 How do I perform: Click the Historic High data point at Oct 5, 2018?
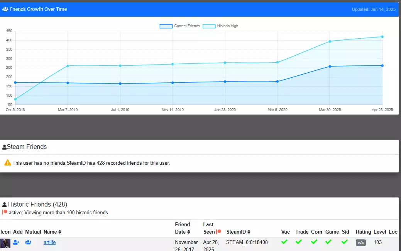coord(15,99)
